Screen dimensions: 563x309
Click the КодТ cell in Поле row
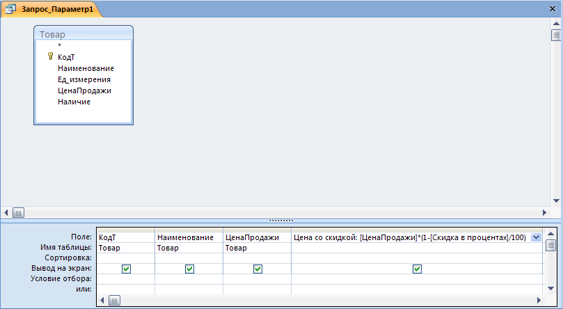point(126,237)
